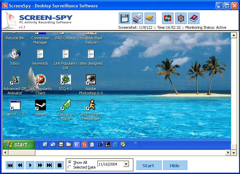Jump to last screenshot
Viewport: 240px width, 174px height.
50,165
